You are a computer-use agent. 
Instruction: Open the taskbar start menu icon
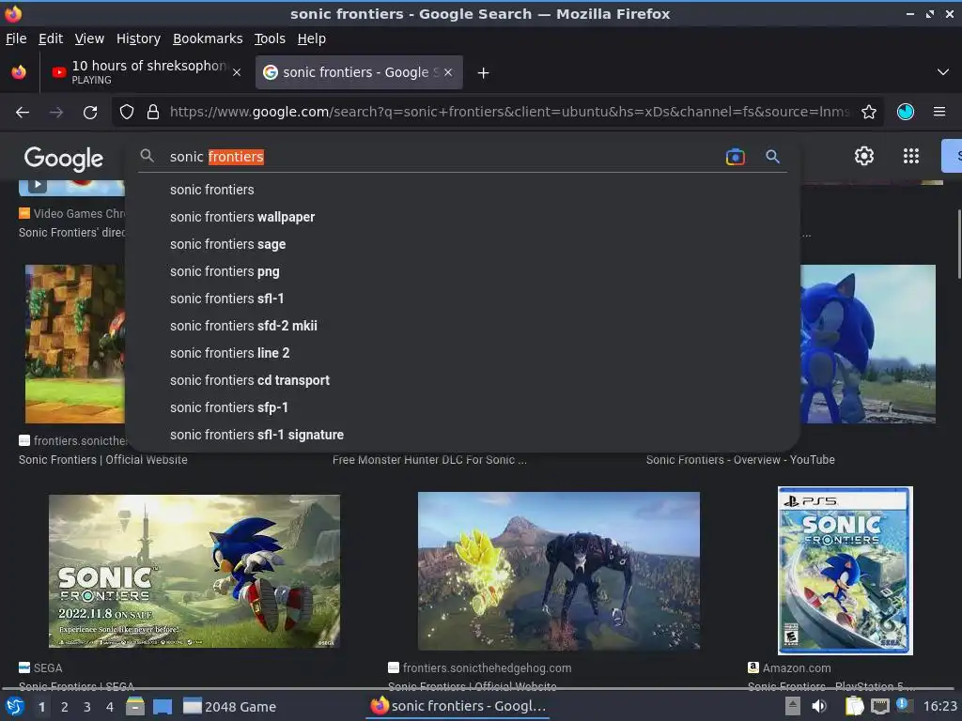[14, 707]
